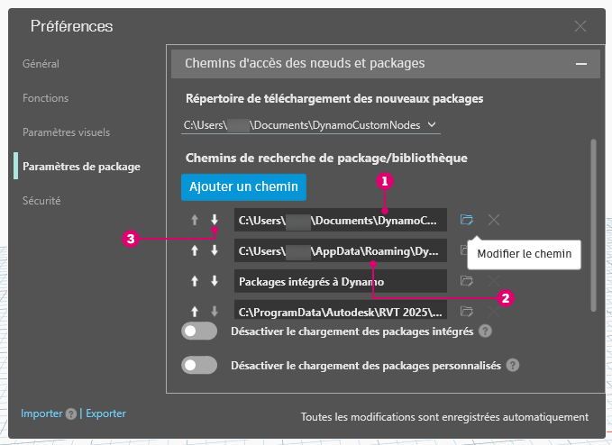The height and width of the screenshot is (445, 612).
Task: Move the AppData\Roaming path up
Action: [195, 250]
